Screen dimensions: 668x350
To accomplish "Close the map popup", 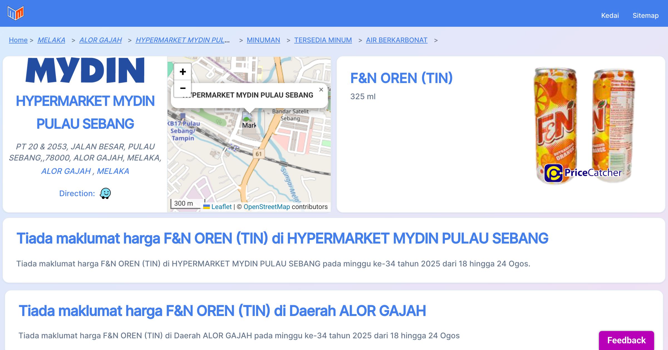I will [x=321, y=90].
